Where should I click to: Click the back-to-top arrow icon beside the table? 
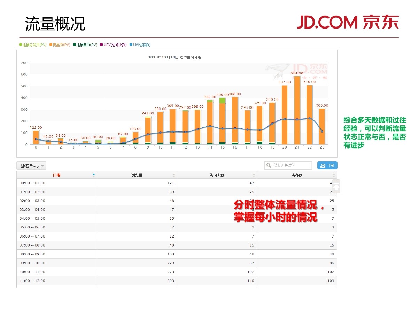click(x=336, y=187)
